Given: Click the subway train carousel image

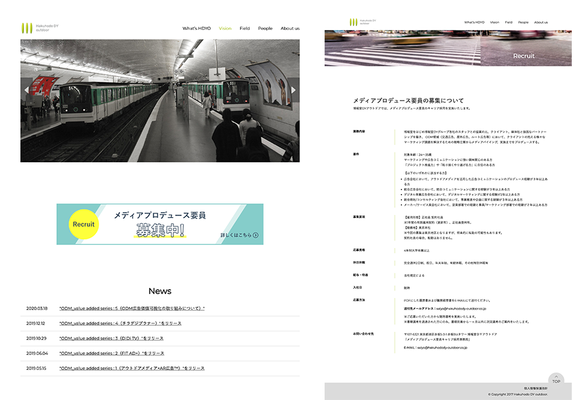Looking at the screenshot, I should pyautogui.click(x=160, y=101).
